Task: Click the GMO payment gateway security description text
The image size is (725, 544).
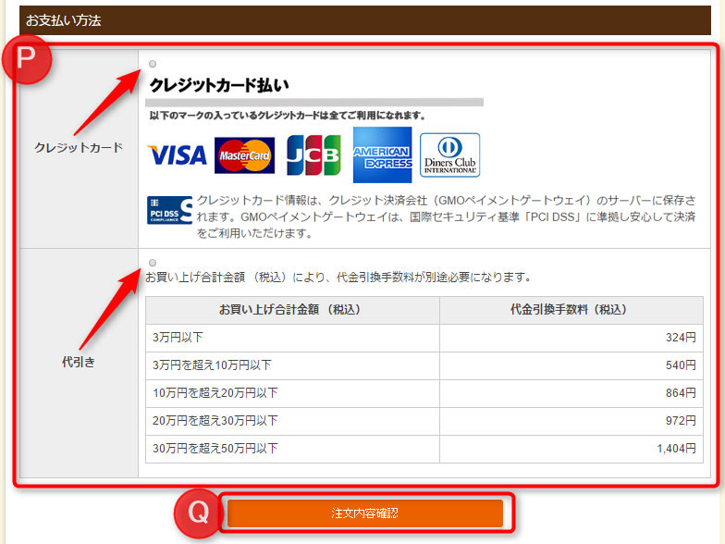Action: 446,216
